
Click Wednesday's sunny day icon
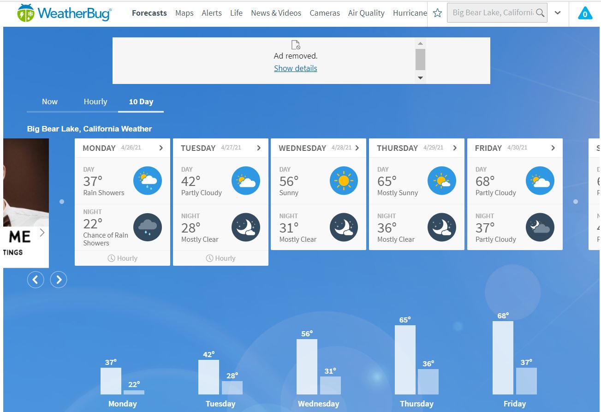click(344, 181)
